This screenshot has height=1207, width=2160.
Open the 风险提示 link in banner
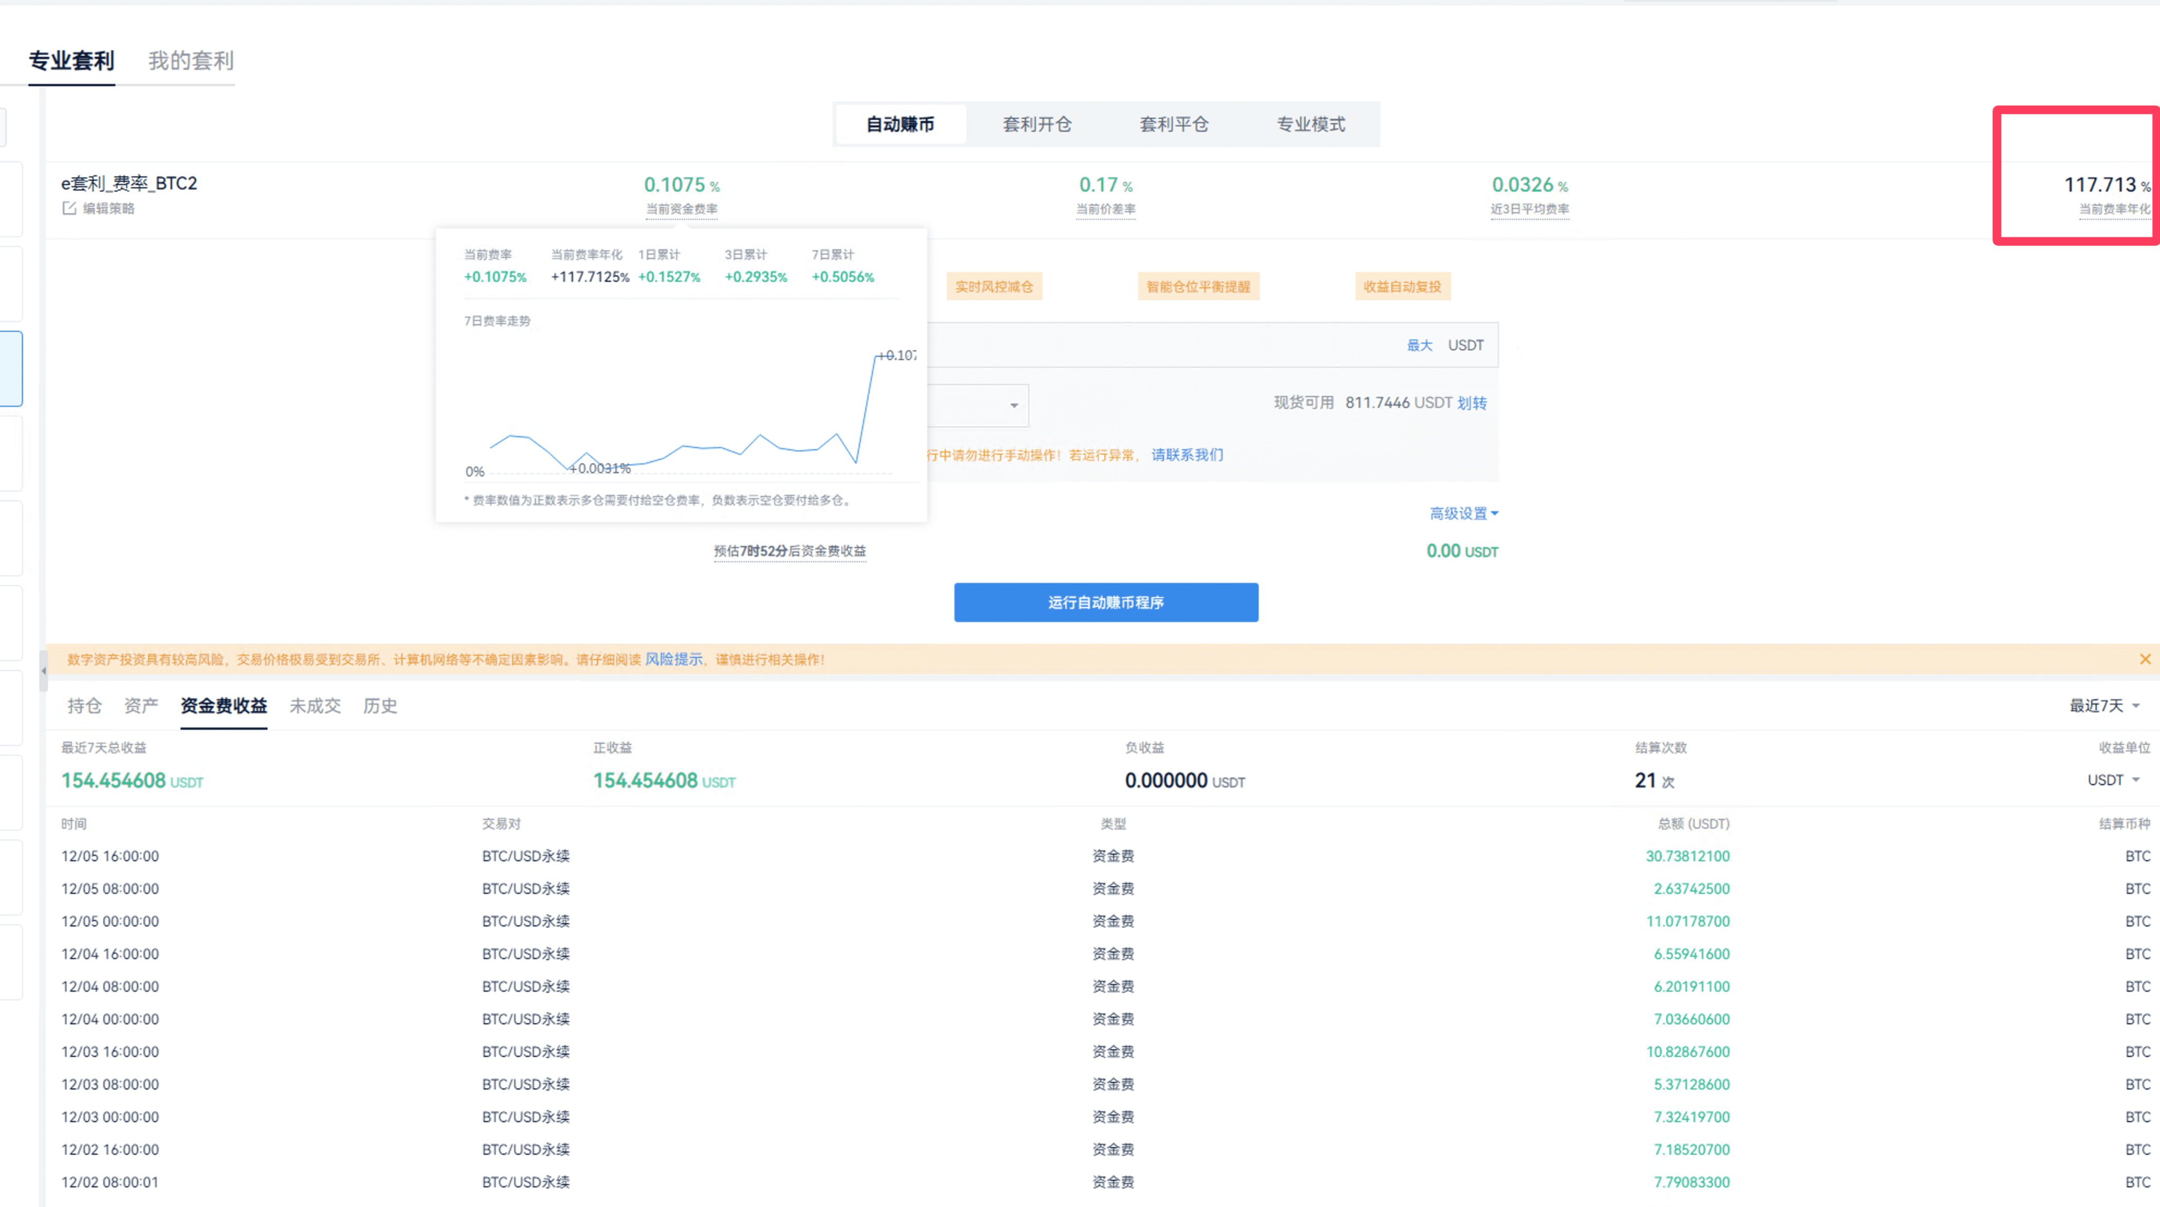tap(673, 659)
